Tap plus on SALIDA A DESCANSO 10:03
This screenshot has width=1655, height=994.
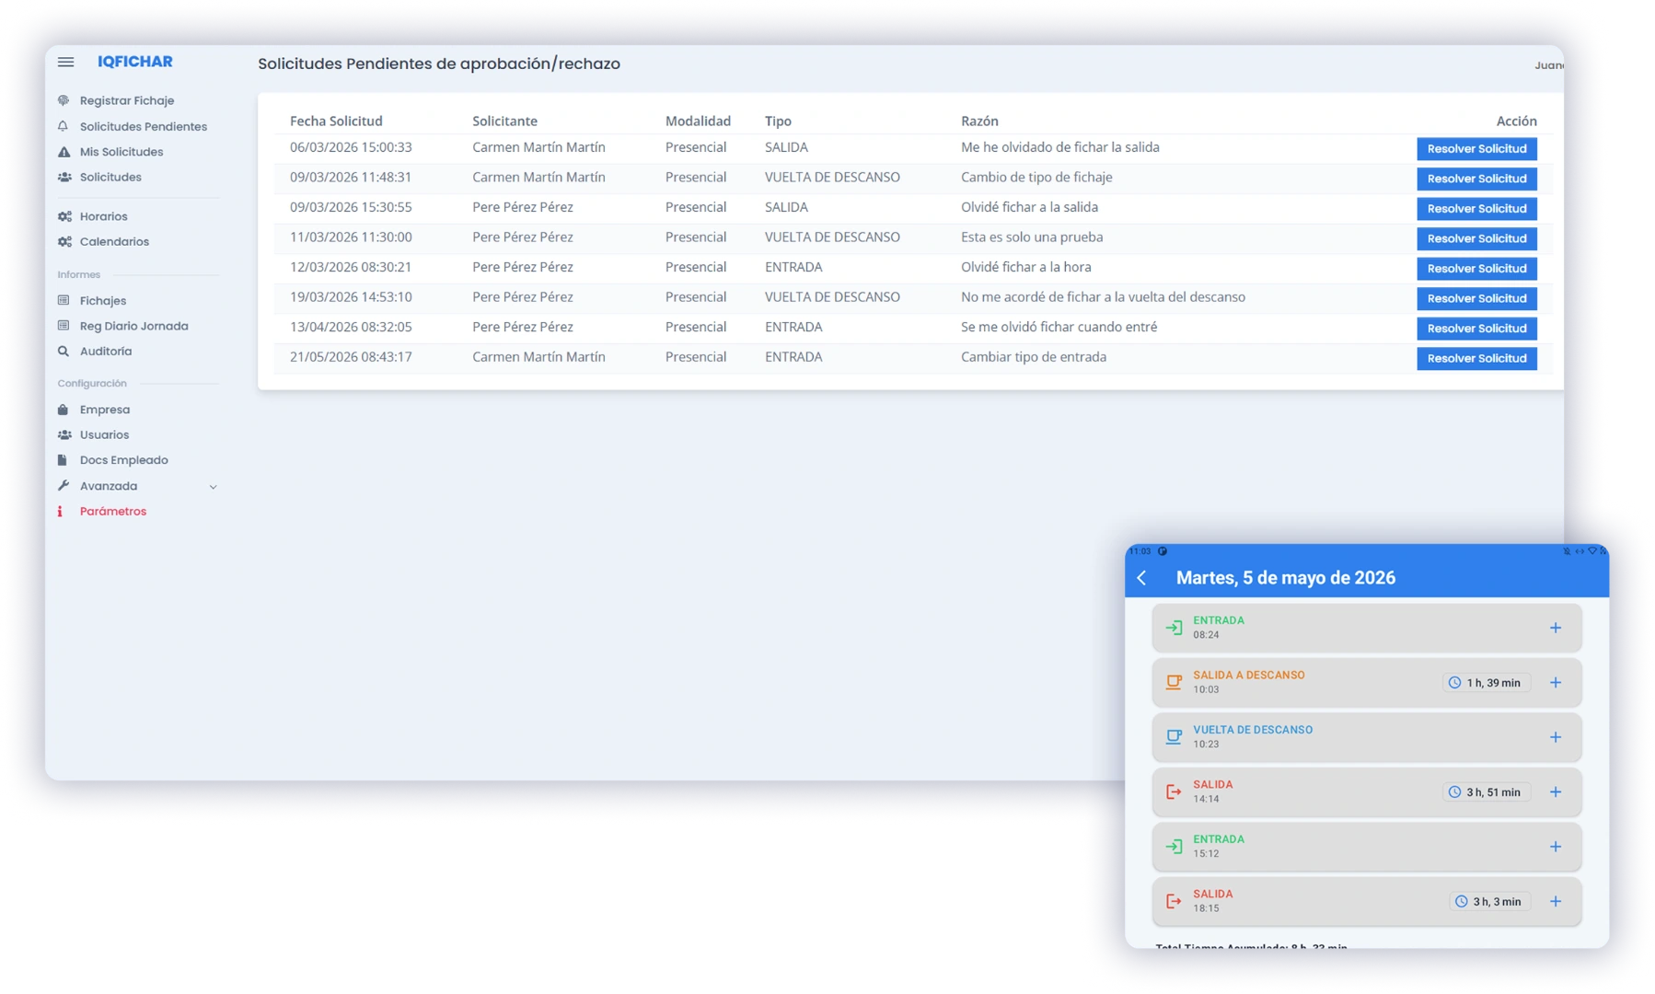(x=1555, y=682)
